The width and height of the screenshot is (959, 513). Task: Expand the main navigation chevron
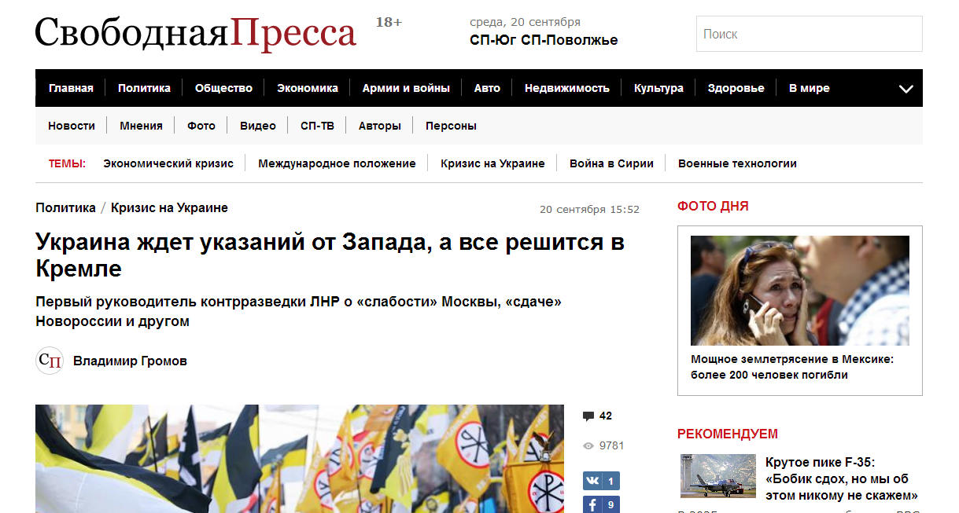coord(906,89)
